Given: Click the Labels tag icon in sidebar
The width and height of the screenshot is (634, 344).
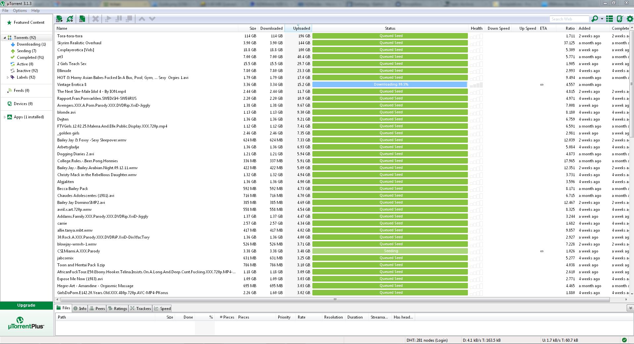Looking at the screenshot, I should (13, 77).
